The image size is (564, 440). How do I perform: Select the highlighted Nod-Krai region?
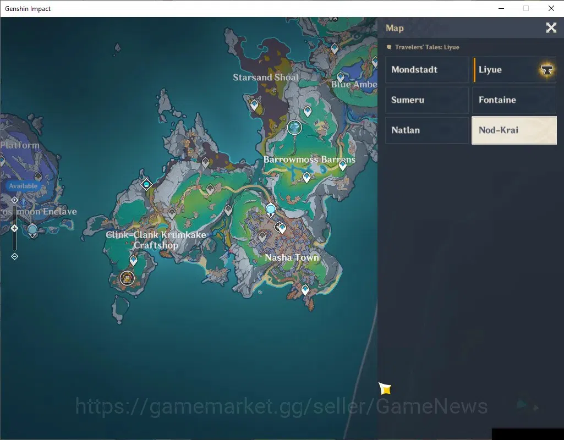(514, 130)
